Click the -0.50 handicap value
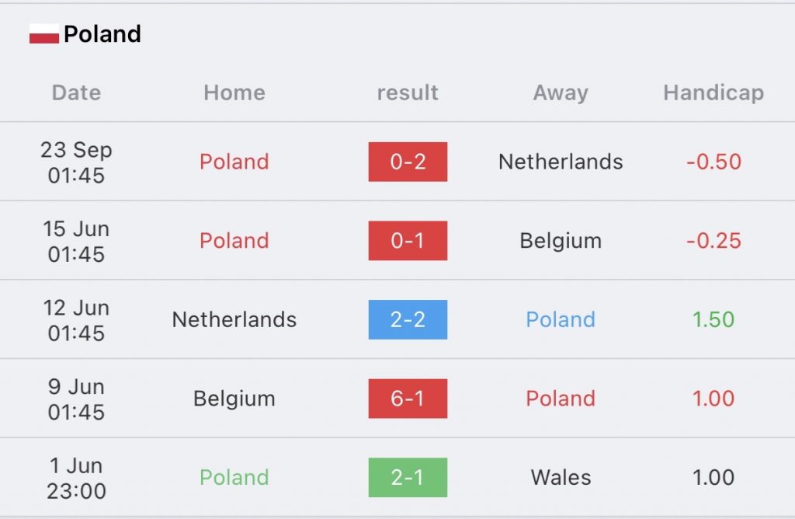The height and width of the screenshot is (519, 795). pos(713,162)
